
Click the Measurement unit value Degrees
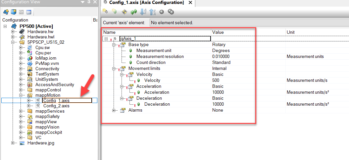click(x=221, y=50)
